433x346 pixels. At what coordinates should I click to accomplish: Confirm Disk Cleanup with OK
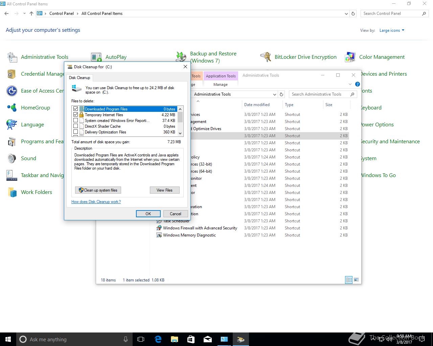click(x=148, y=214)
